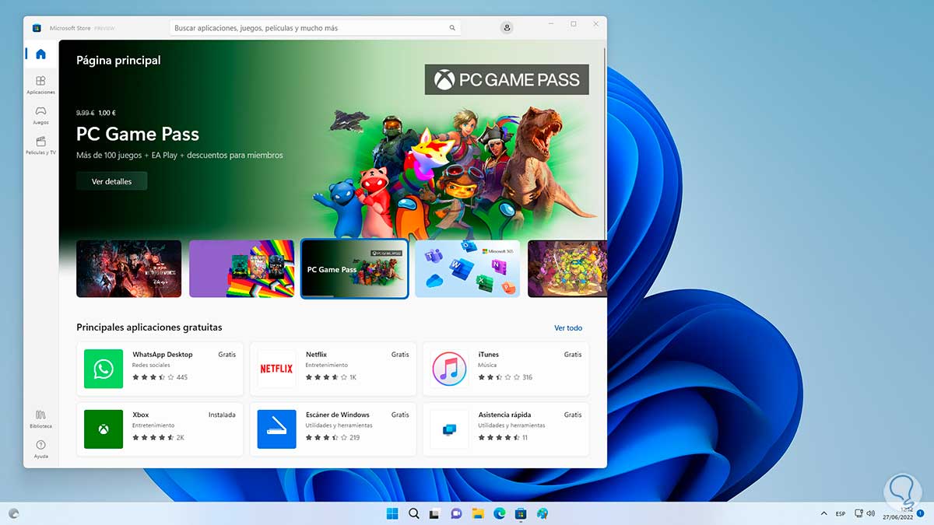Open the volume speaker tray icon

click(x=870, y=513)
